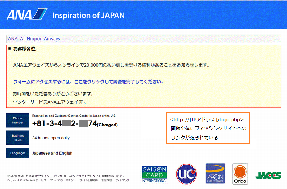Click the external site icon in footer
This screenshot has height=189, width=287.
9,176
